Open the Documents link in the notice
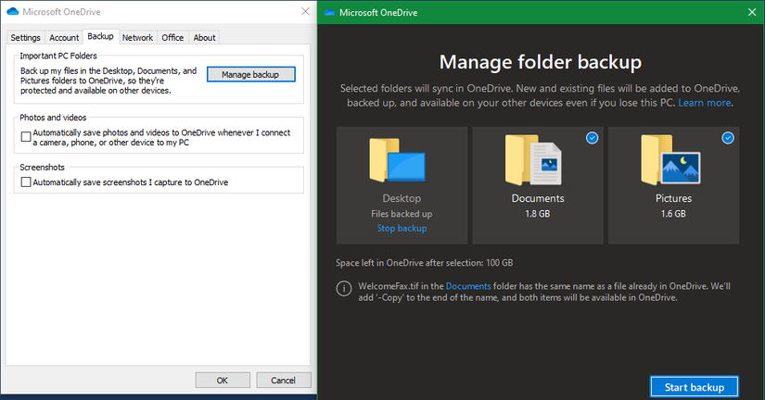The image size is (765, 400). click(468, 286)
